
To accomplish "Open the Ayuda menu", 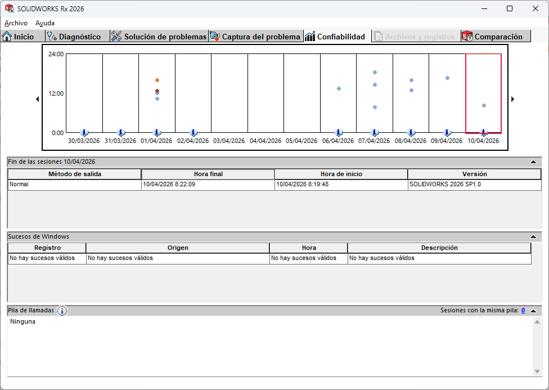I will tap(45, 23).
